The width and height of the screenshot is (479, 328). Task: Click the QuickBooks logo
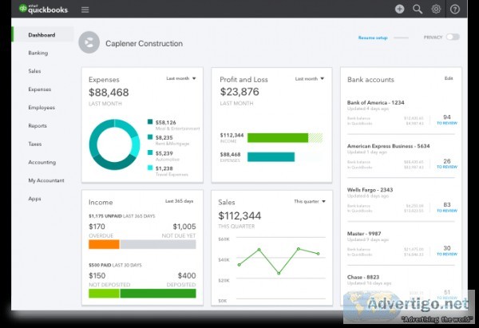pos(43,9)
